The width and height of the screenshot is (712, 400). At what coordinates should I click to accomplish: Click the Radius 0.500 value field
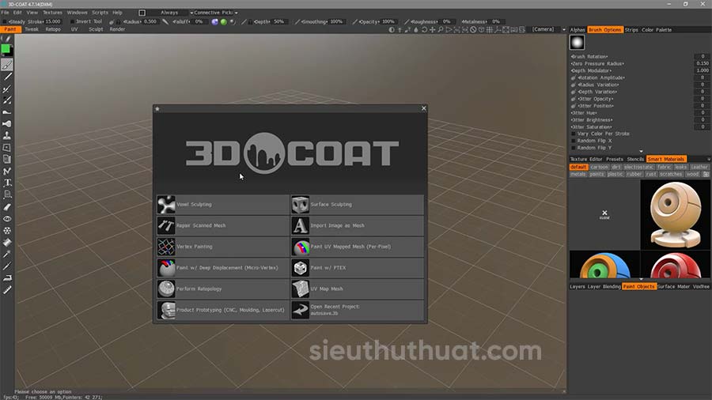(150, 22)
